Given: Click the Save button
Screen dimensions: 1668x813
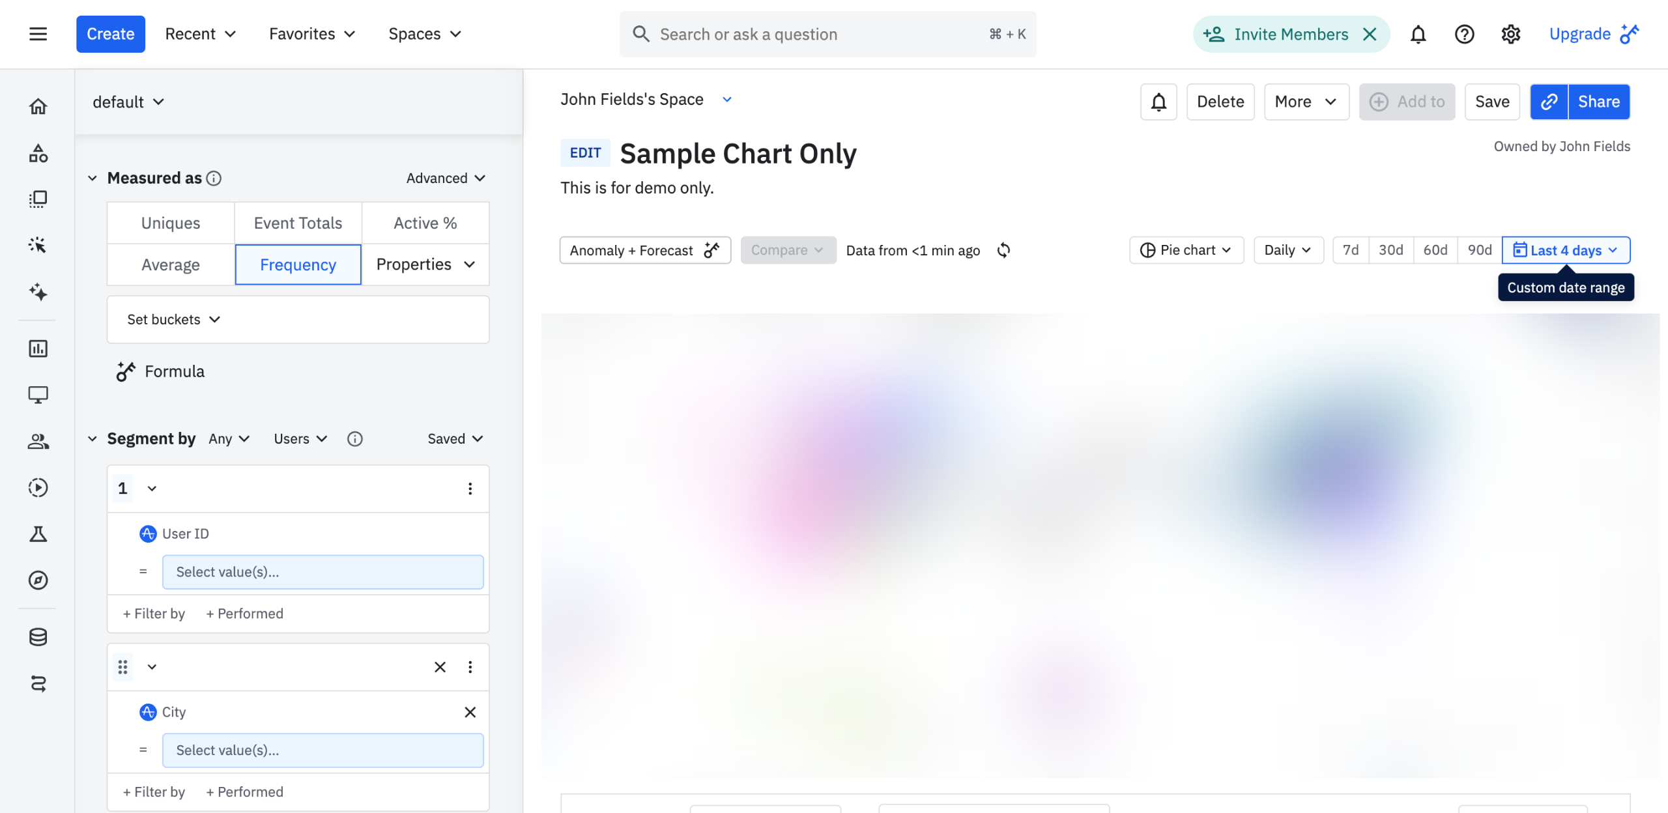Looking at the screenshot, I should 1491,102.
